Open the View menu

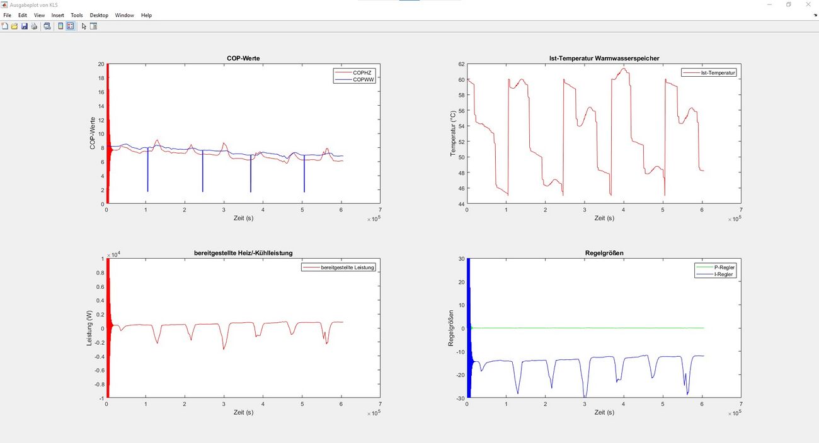39,15
